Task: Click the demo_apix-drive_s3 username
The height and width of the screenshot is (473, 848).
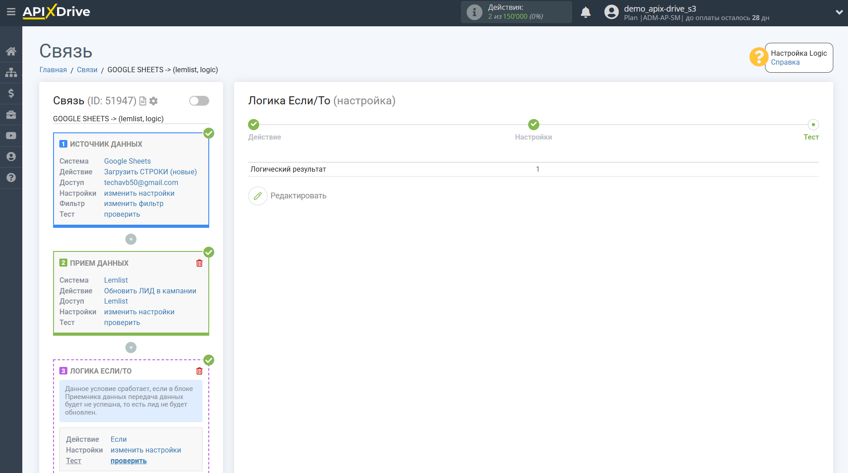Action: (660, 8)
